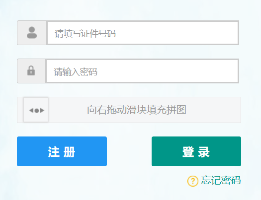
Task: Click the blue 注册 register button
Action: click(62, 151)
